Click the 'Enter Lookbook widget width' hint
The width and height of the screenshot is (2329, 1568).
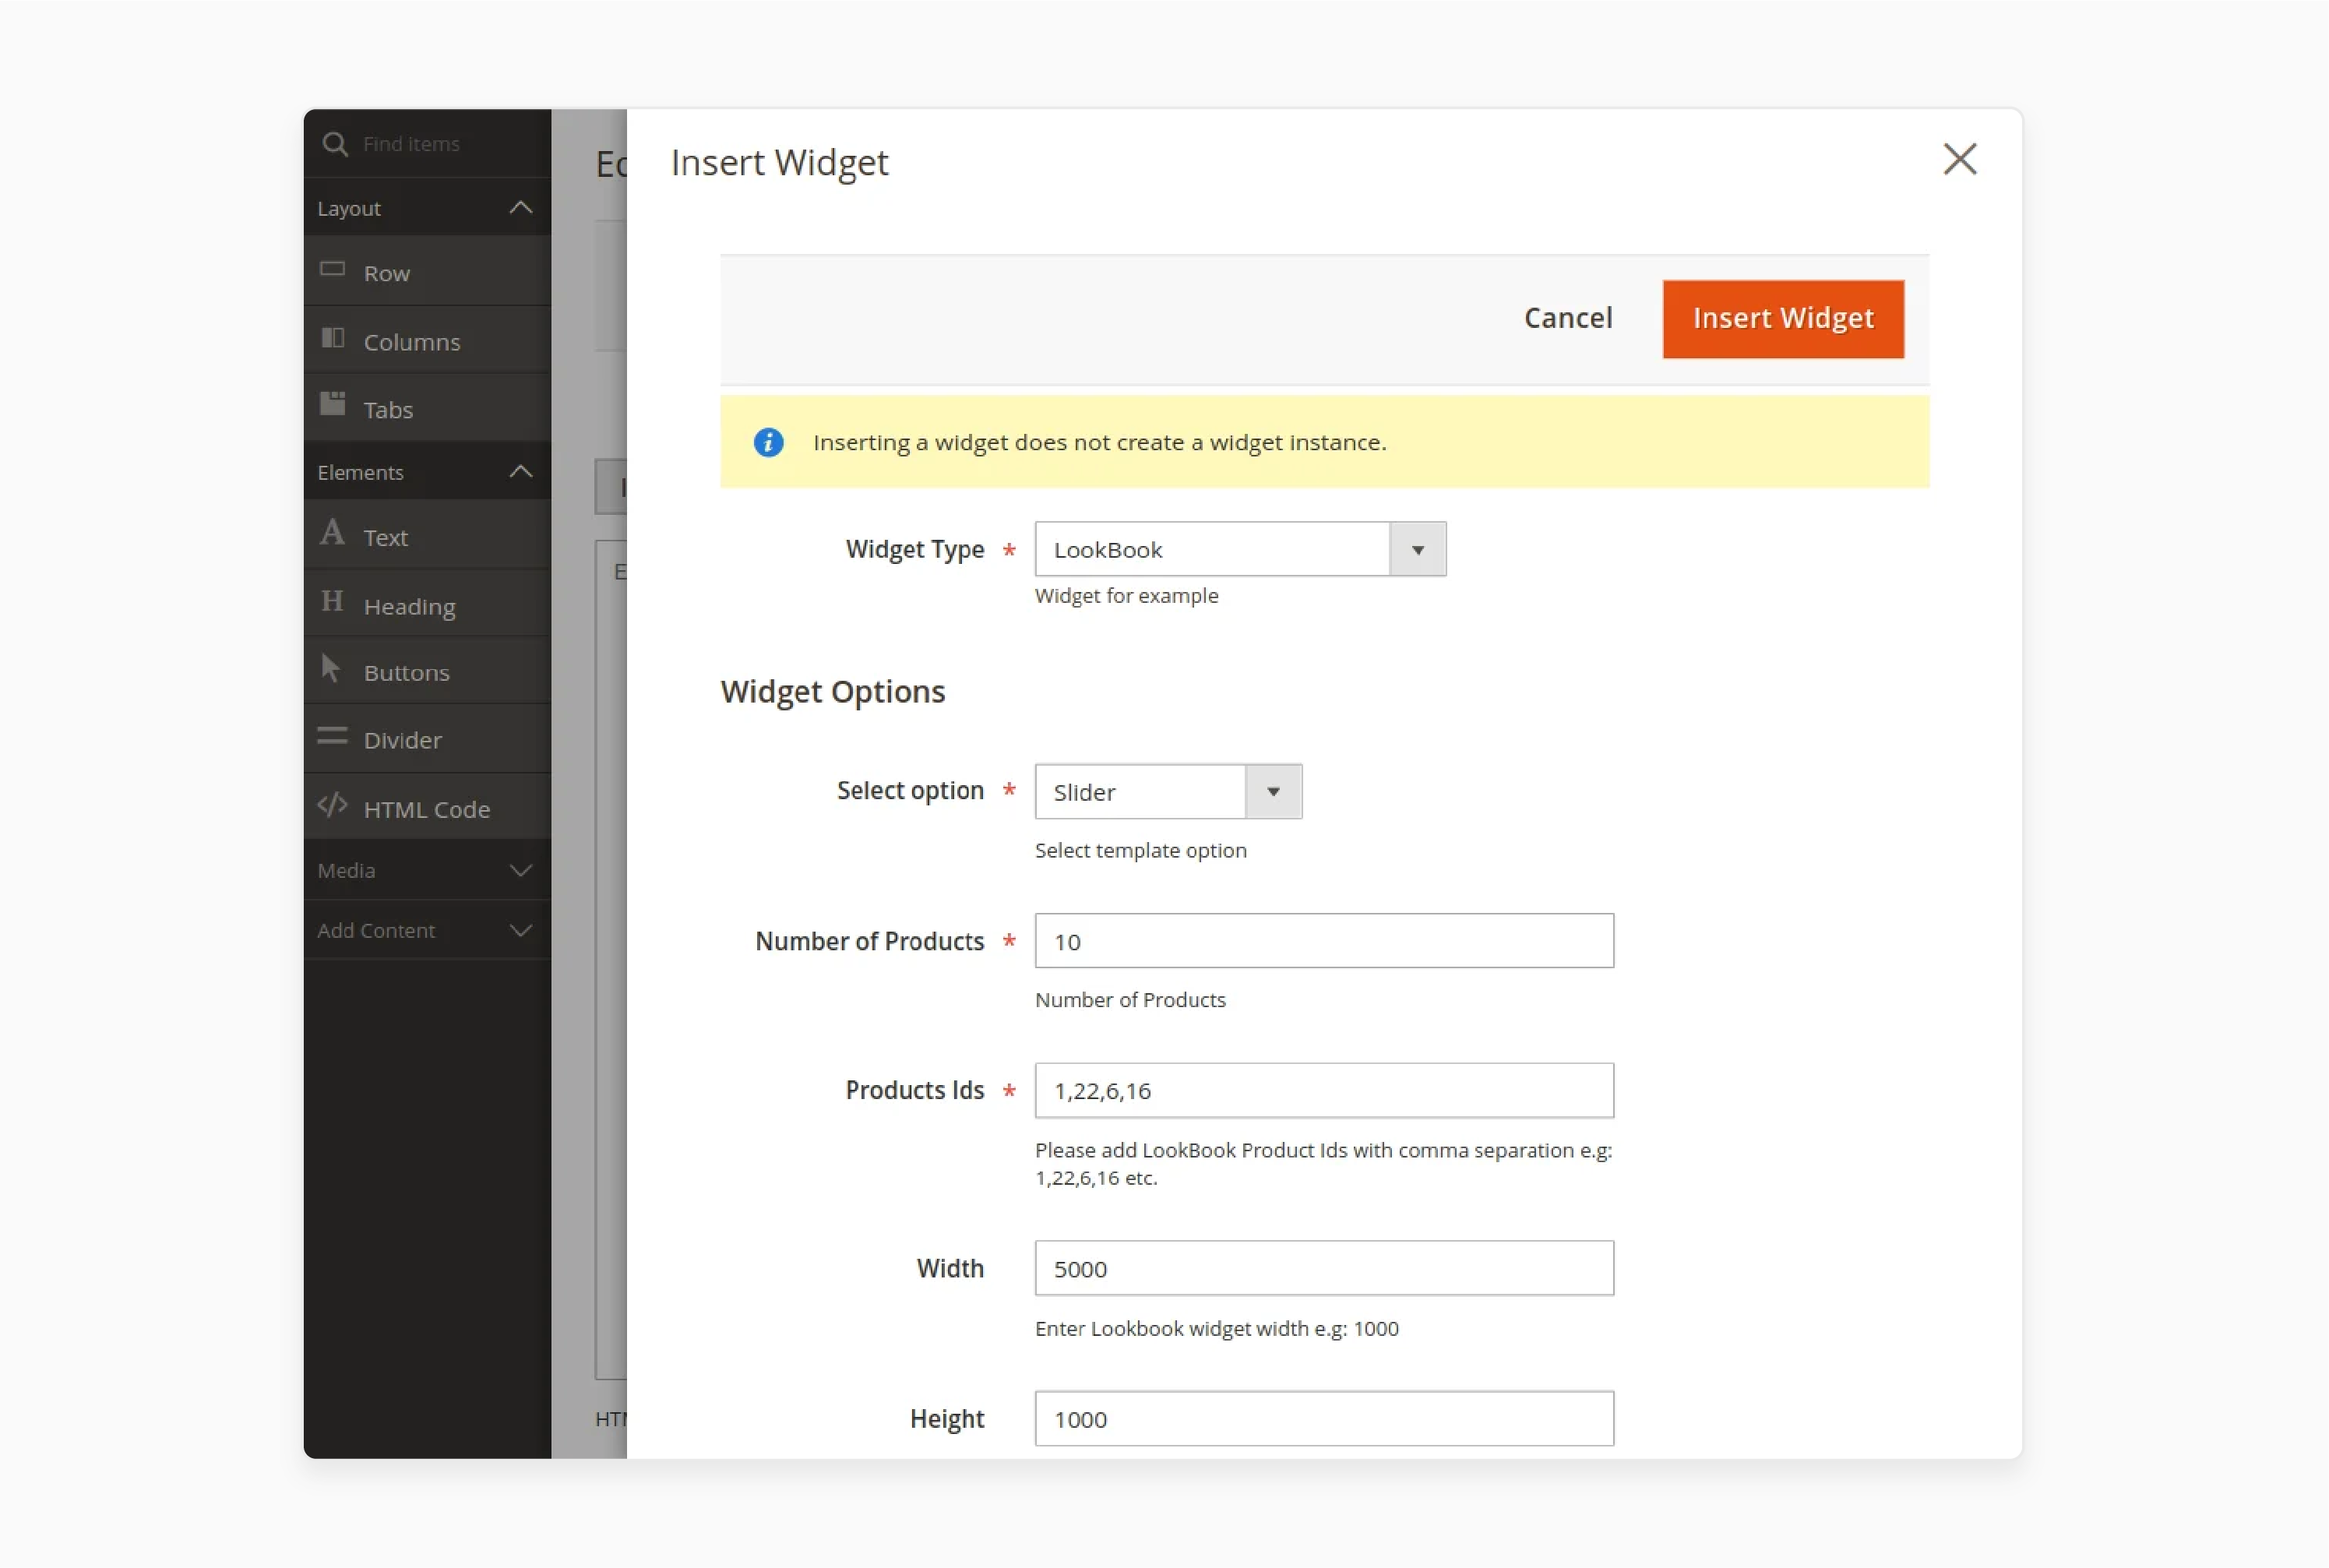1217,1329
